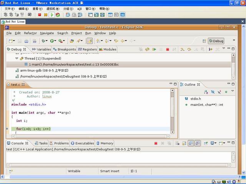Click the Print icon in Eclipse toolbar
The image size is (246, 184).
[27, 41]
